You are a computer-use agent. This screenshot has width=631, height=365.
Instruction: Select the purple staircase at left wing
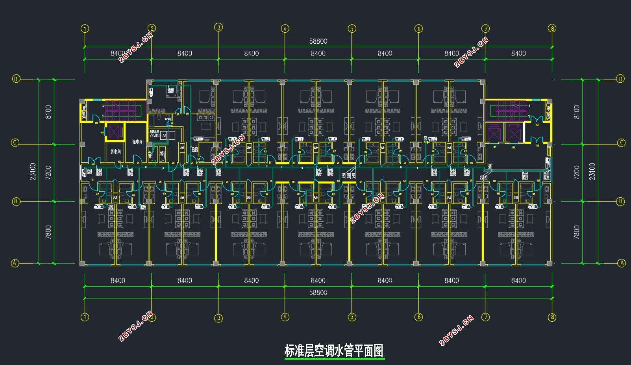tap(120, 110)
